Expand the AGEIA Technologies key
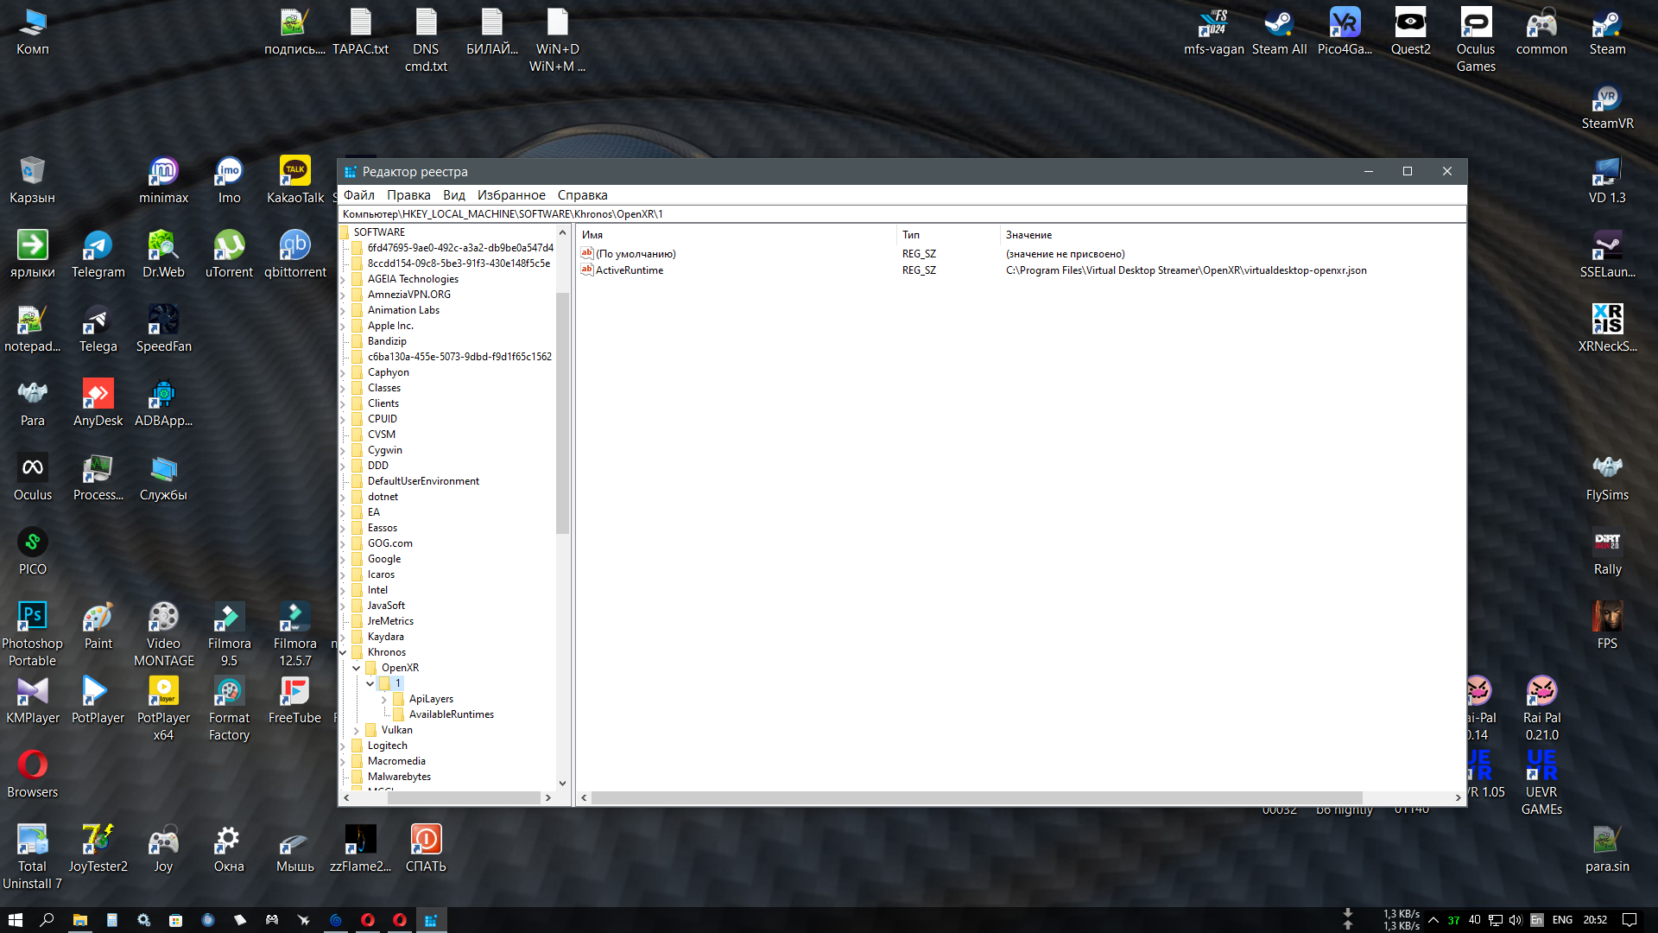The width and height of the screenshot is (1658, 933). click(x=343, y=279)
